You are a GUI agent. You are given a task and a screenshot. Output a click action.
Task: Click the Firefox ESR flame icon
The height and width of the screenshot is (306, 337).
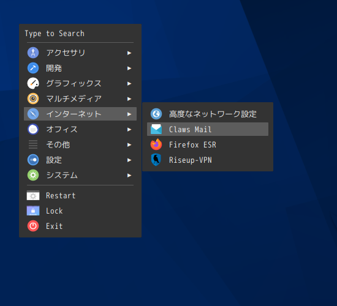tap(156, 144)
